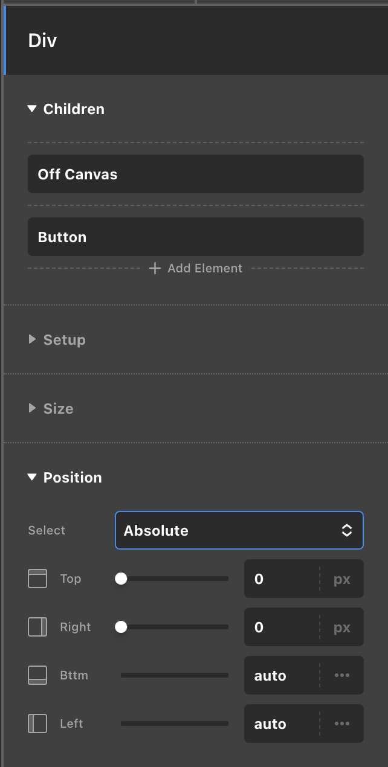Click the Top slider handle
Screen dimensions: 388x767
pyautogui.click(x=121, y=579)
